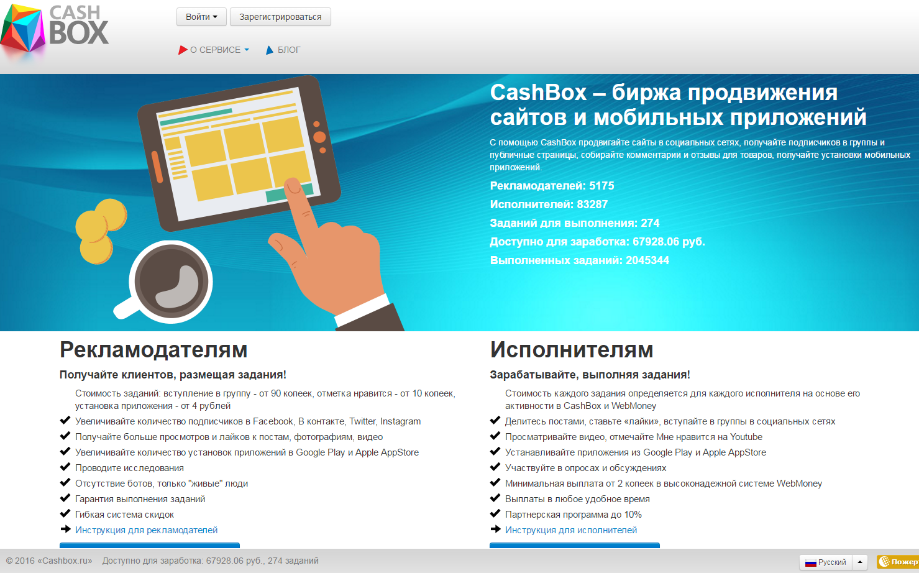919x573 pixels.
Task: Click the Зарегистрироваться button
Action: coord(280,17)
